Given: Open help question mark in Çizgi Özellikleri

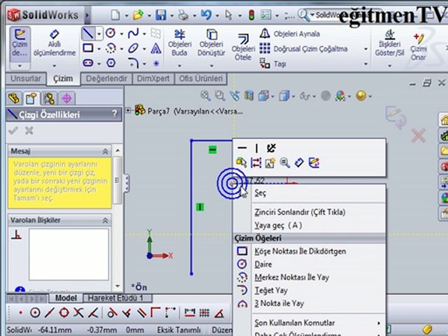Looking at the screenshot, I should (x=115, y=114).
